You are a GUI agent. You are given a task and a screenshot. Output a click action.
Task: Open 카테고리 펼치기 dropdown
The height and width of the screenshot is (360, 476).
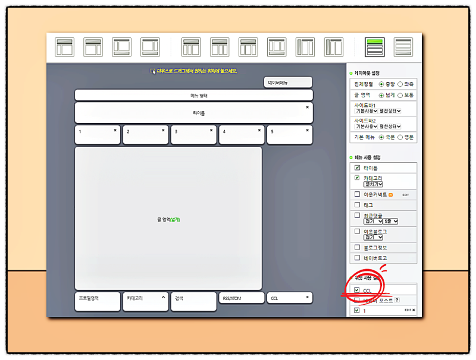[374, 184]
